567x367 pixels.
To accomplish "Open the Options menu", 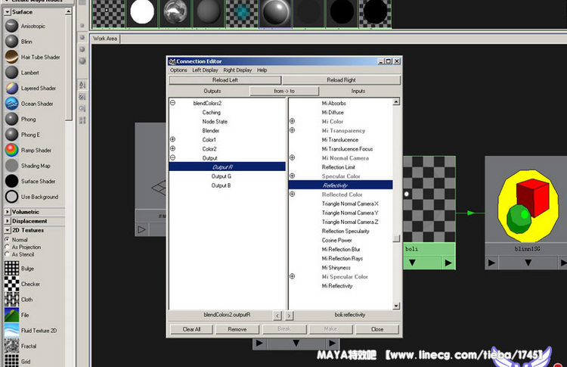I will (x=178, y=70).
